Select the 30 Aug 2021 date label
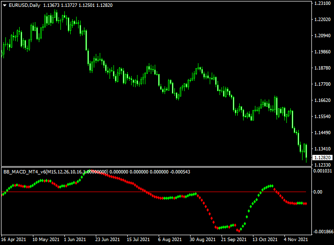334x245 pixels. [x=202, y=240]
